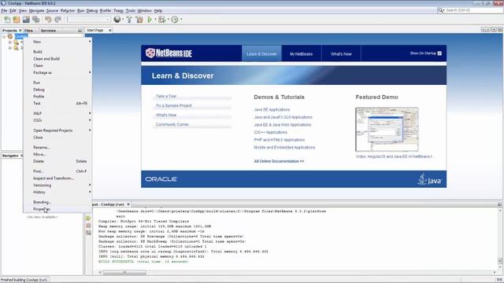Click the green re-run icon beside Output
The width and height of the screenshot is (504, 283).
pos(88,219)
